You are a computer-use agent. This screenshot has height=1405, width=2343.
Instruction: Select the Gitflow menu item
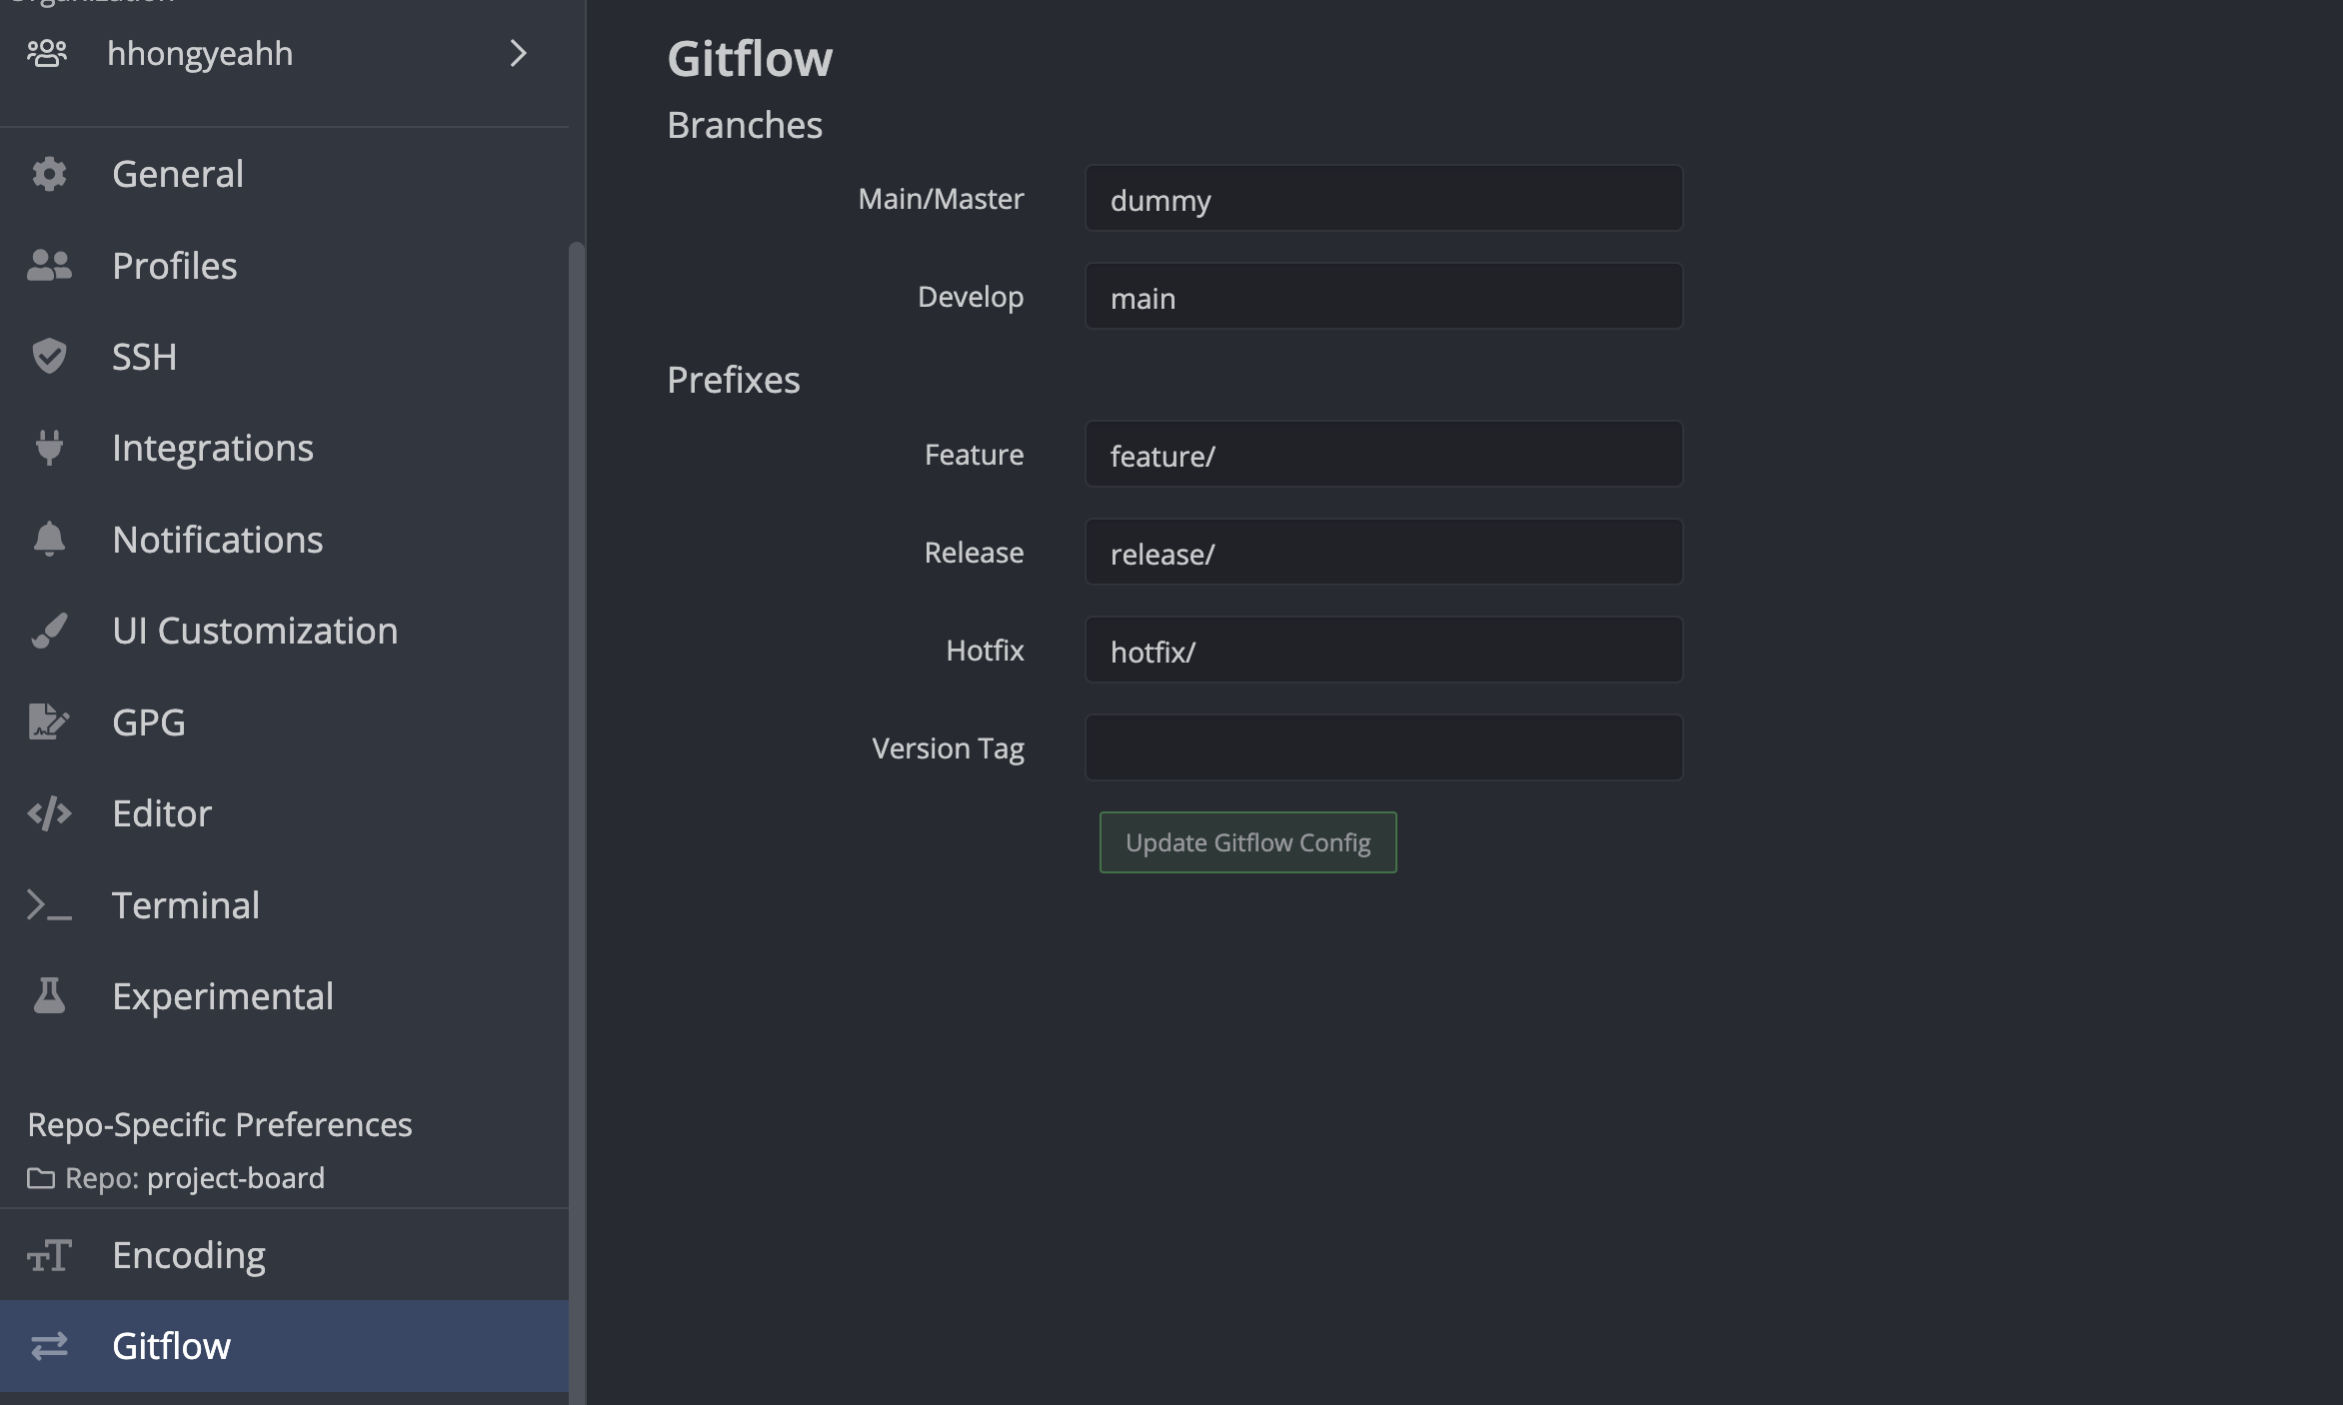click(171, 1346)
